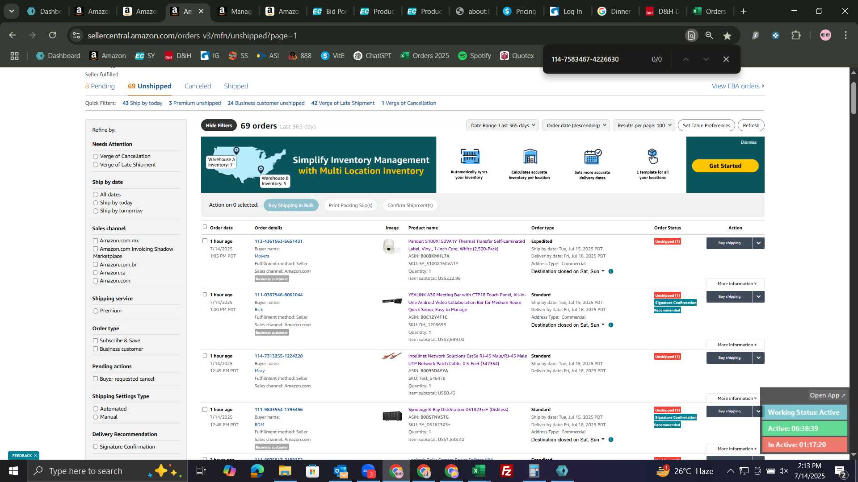Check the Business customer order type box
This screenshot has width=858, height=482.
[x=95, y=349]
